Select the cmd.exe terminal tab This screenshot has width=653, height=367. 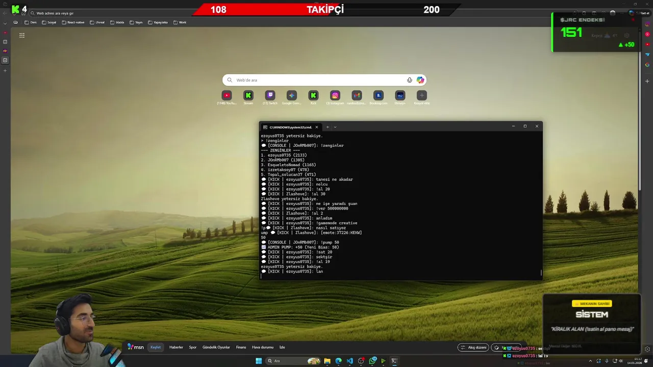click(x=291, y=127)
